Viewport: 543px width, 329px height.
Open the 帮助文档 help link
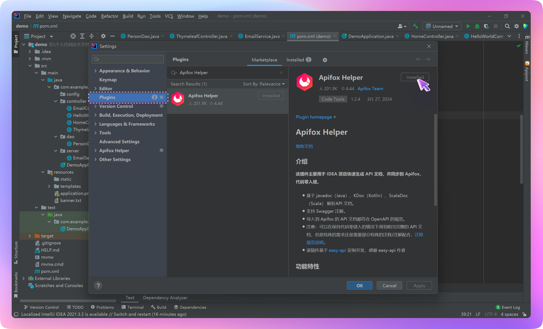[304, 146]
